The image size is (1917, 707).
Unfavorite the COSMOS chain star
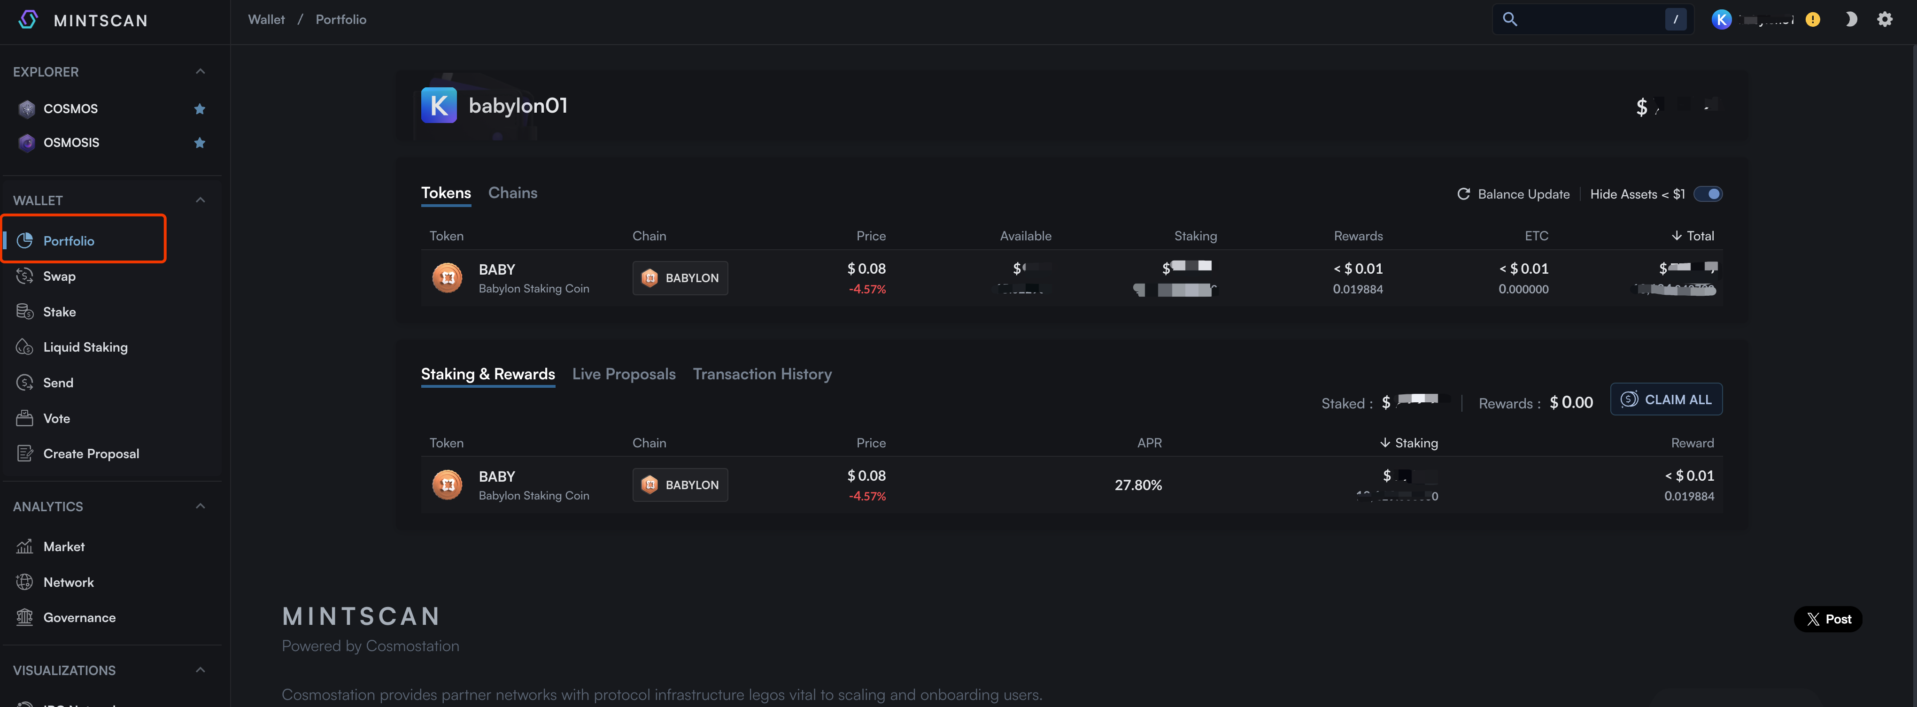click(200, 108)
